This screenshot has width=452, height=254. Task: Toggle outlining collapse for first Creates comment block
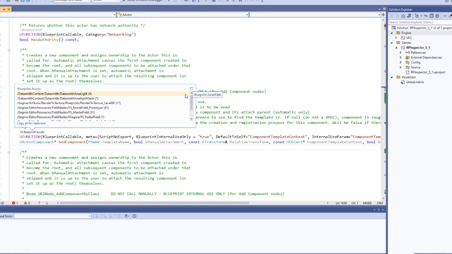pos(9,50)
